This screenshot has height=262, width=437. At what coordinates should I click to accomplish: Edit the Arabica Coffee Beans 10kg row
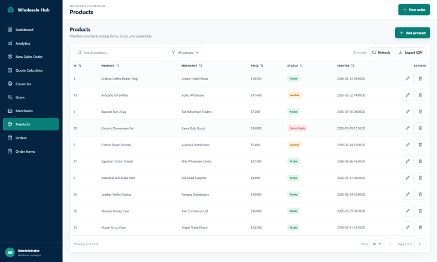[x=408, y=79]
